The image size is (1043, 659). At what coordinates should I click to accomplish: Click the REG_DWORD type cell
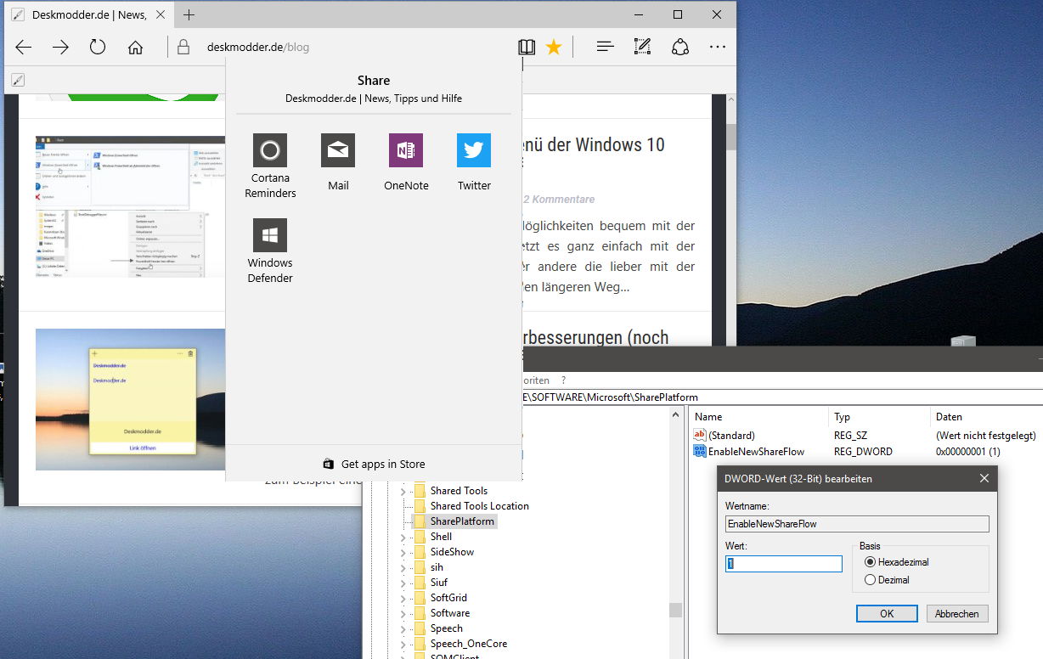pos(863,452)
